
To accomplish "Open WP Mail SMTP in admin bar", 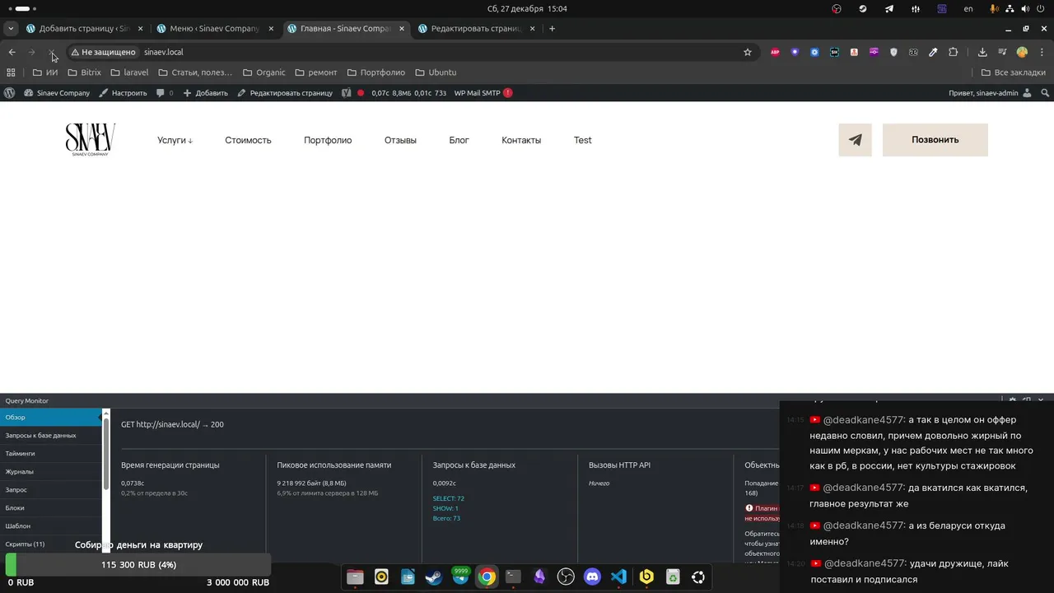I will pos(483,93).
